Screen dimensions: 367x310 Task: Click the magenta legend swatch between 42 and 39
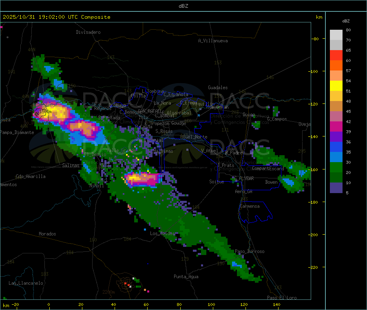336,127
